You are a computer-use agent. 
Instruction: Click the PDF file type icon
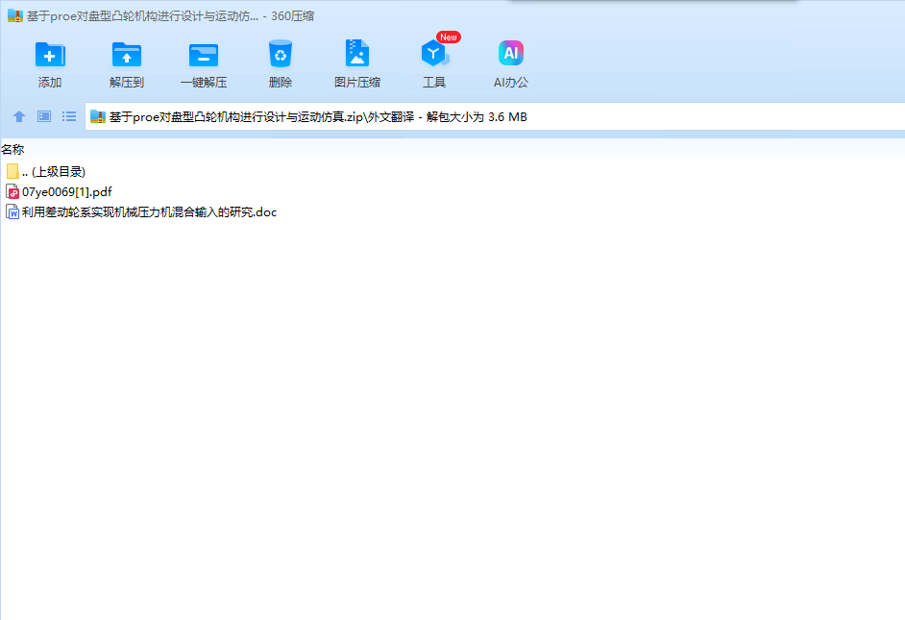pos(12,191)
